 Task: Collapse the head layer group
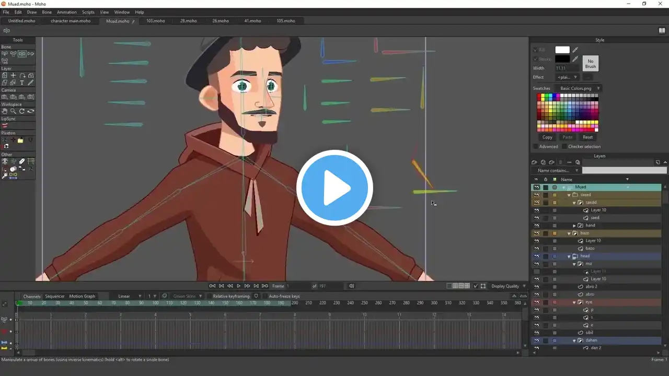click(569, 256)
